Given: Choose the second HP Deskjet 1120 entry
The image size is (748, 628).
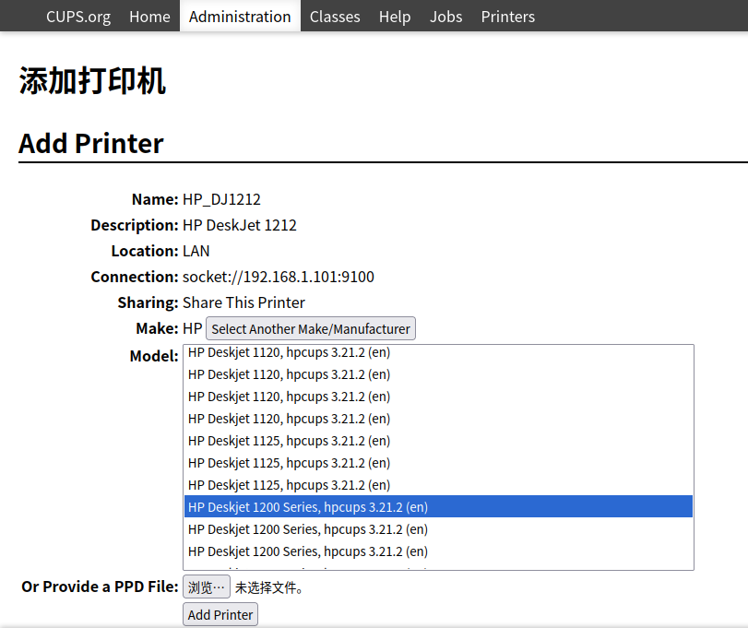Looking at the screenshot, I should coord(289,374).
